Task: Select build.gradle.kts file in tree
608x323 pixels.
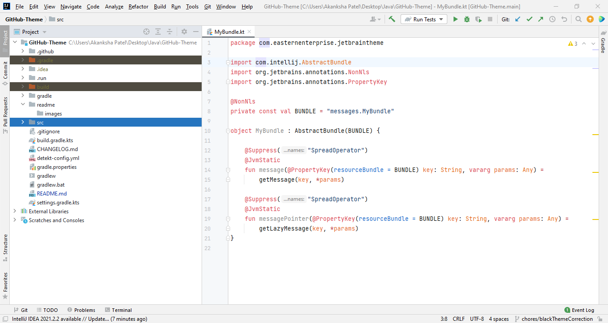Action: coord(55,140)
